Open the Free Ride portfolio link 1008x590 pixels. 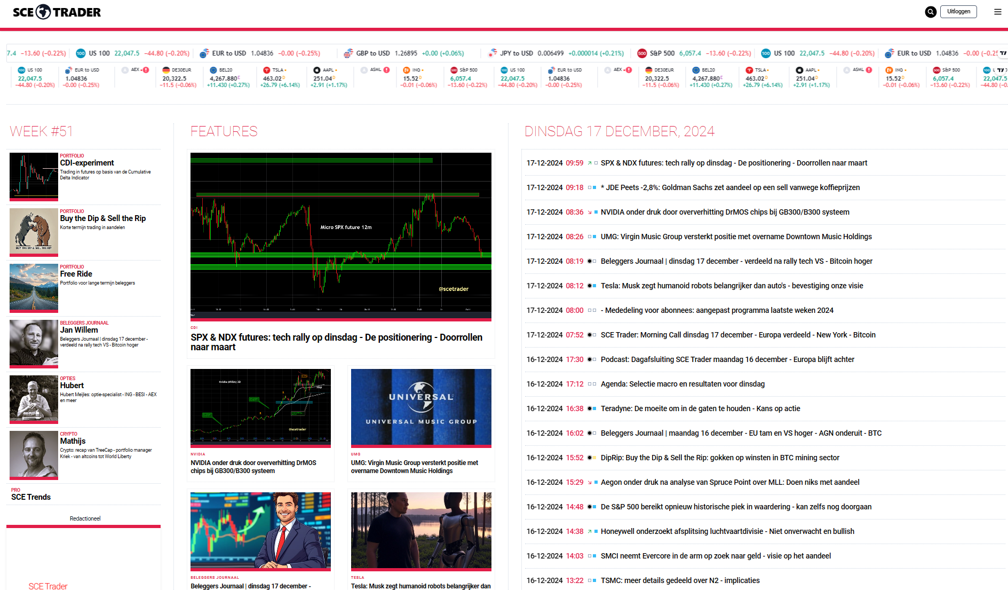click(76, 274)
